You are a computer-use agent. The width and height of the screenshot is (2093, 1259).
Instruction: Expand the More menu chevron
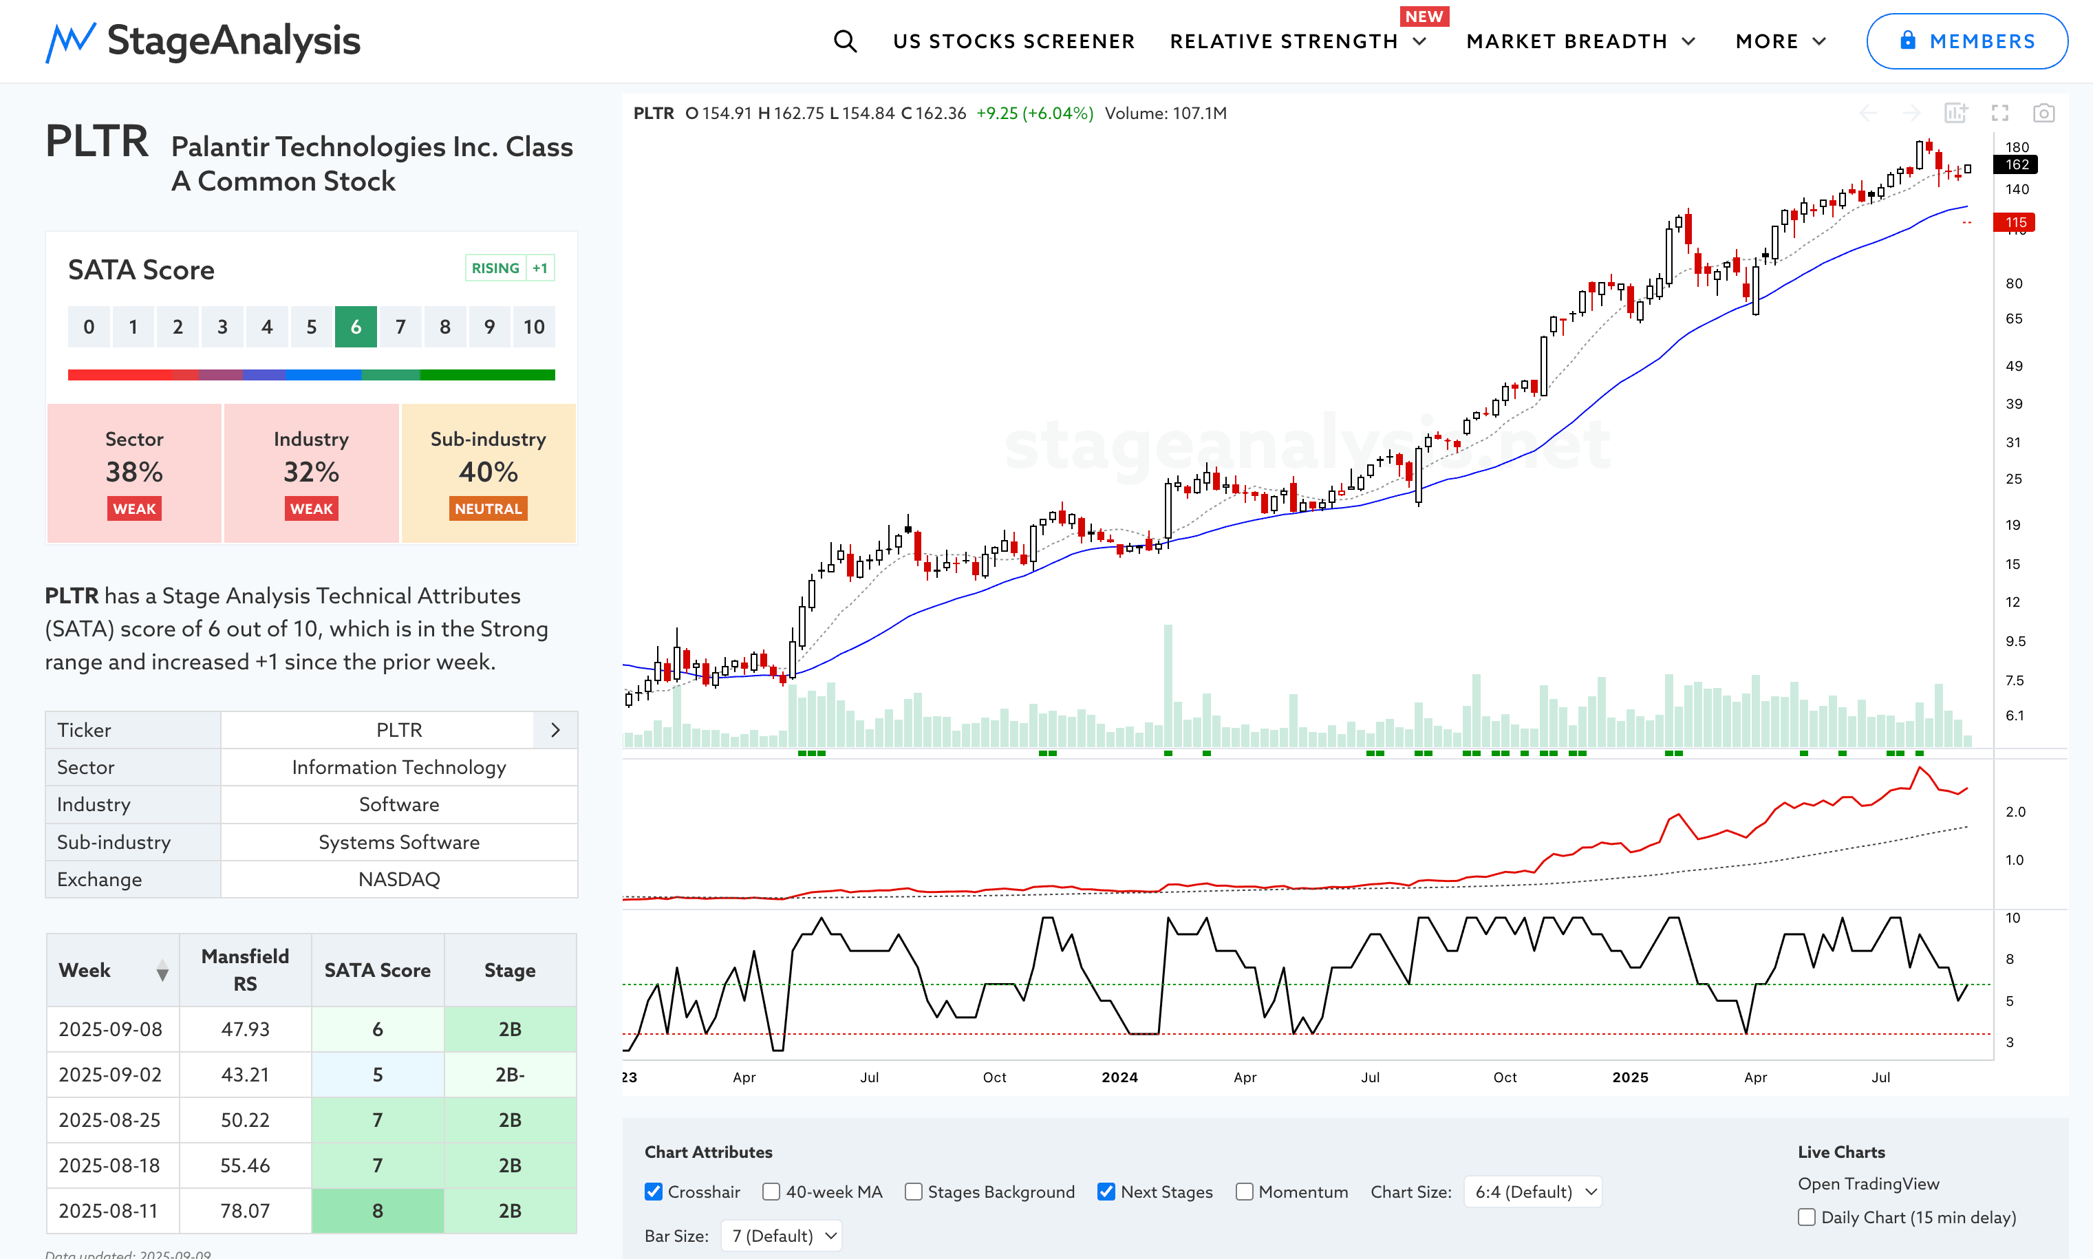1819,41
